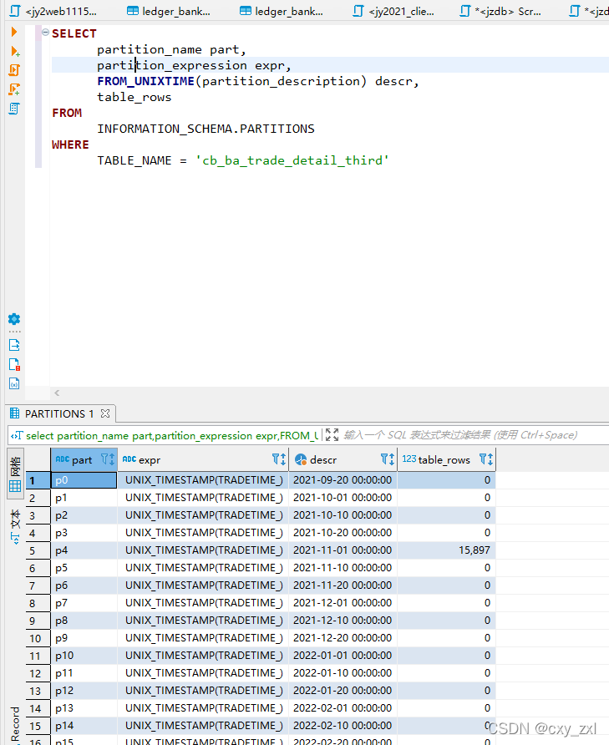Switch to the *<jzdb> Scr... tab

click(500, 11)
